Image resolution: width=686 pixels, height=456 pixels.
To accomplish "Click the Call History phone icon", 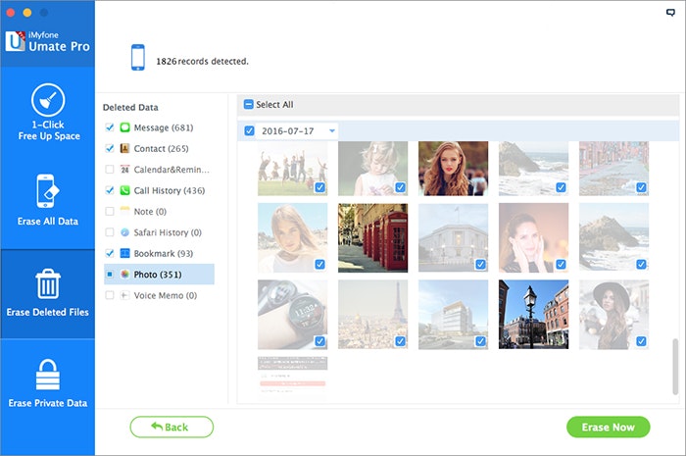I will point(124,190).
